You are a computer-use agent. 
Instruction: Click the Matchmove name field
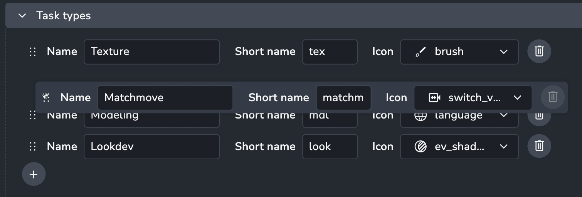[165, 98]
